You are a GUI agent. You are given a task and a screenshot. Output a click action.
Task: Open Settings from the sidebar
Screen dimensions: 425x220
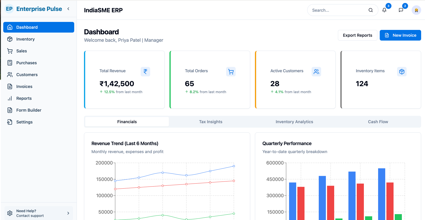[24, 122]
